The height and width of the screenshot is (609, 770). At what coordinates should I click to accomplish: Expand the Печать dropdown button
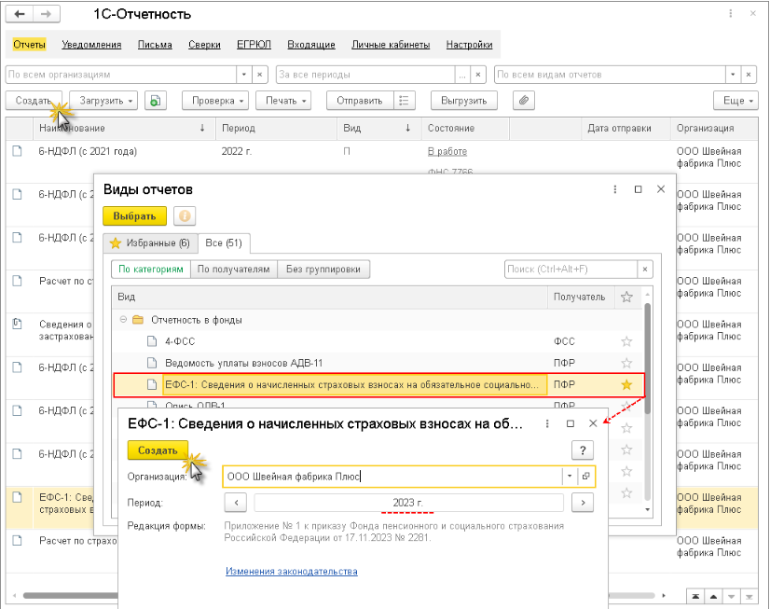(283, 101)
